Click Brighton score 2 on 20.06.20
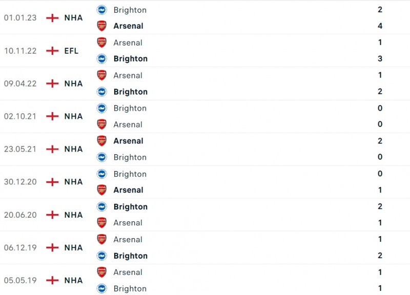The height and width of the screenshot is (295, 410). [380, 206]
